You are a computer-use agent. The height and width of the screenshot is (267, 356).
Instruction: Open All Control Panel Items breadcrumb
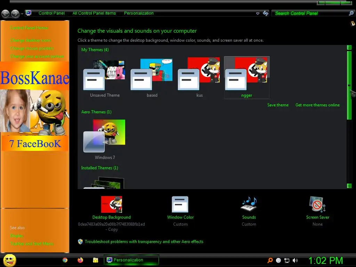coord(94,13)
